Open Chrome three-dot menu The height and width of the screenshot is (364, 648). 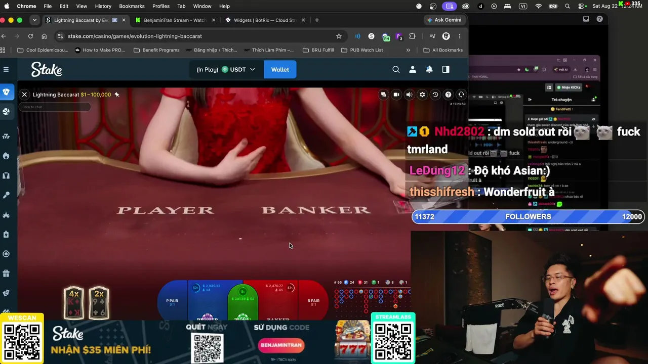[x=460, y=36]
